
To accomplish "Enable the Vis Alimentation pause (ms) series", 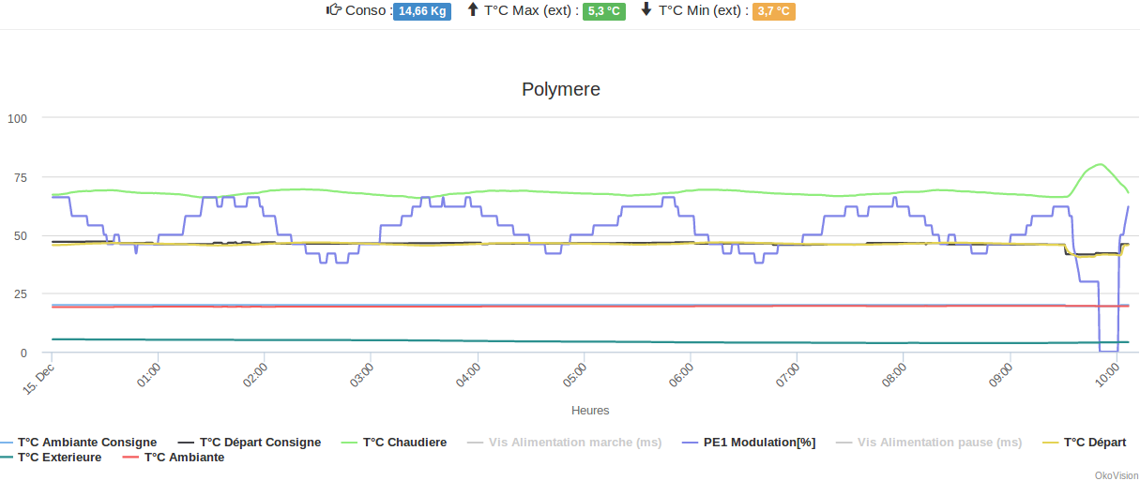I will click(x=939, y=443).
